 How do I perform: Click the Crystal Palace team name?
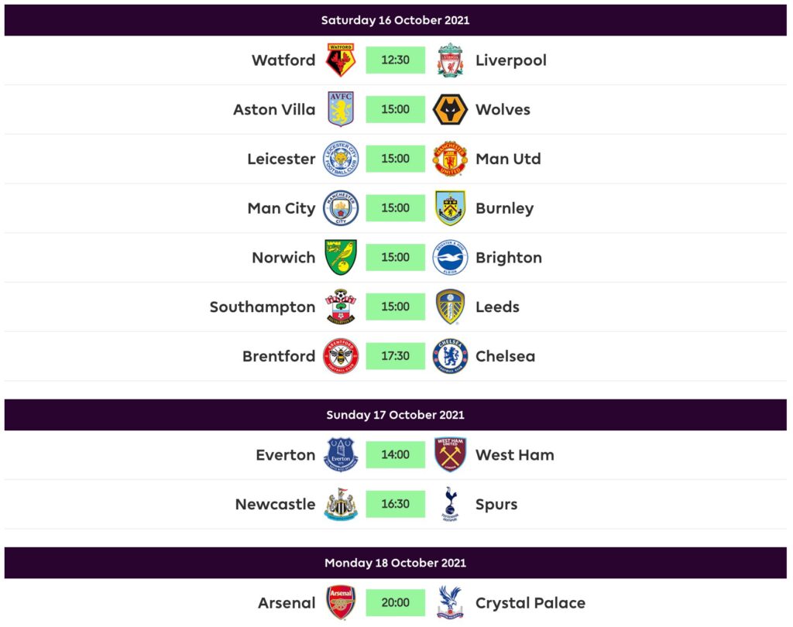click(x=530, y=603)
